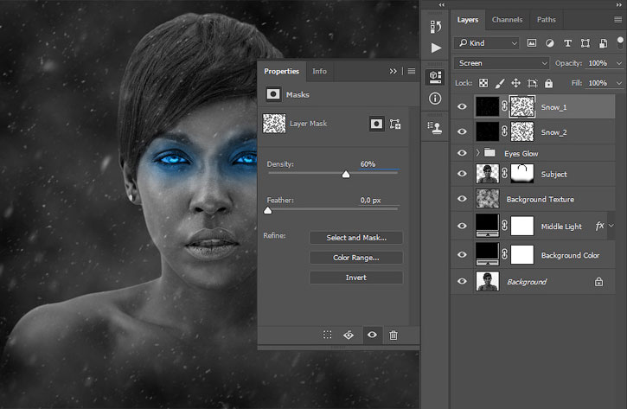Viewport: 627px width, 409px height.
Task: Open the Layers panel menu icon
Action: click(x=617, y=20)
